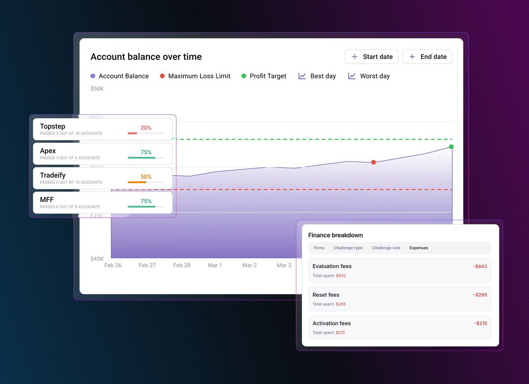Click 'Passed 3 out of 4 accounts' text

70,158
